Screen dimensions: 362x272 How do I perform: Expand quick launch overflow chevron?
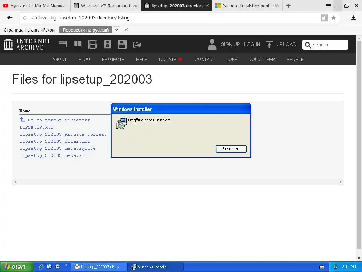coord(66,265)
